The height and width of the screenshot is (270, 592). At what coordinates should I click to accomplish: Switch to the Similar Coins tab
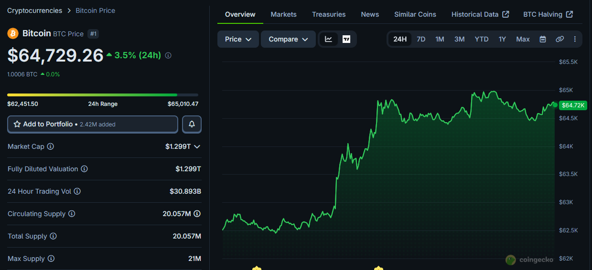(x=415, y=14)
